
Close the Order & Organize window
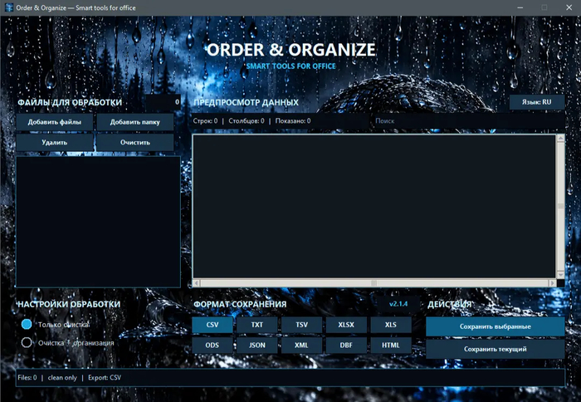[569, 7]
